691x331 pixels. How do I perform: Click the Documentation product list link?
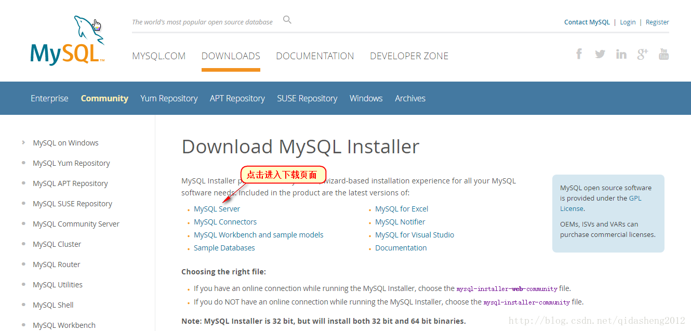pyautogui.click(x=401, y=248)
